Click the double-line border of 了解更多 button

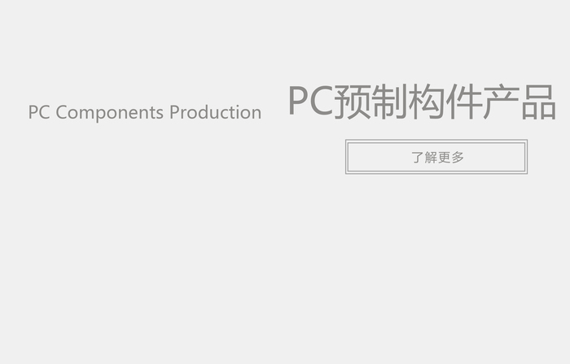pos(436,141)
